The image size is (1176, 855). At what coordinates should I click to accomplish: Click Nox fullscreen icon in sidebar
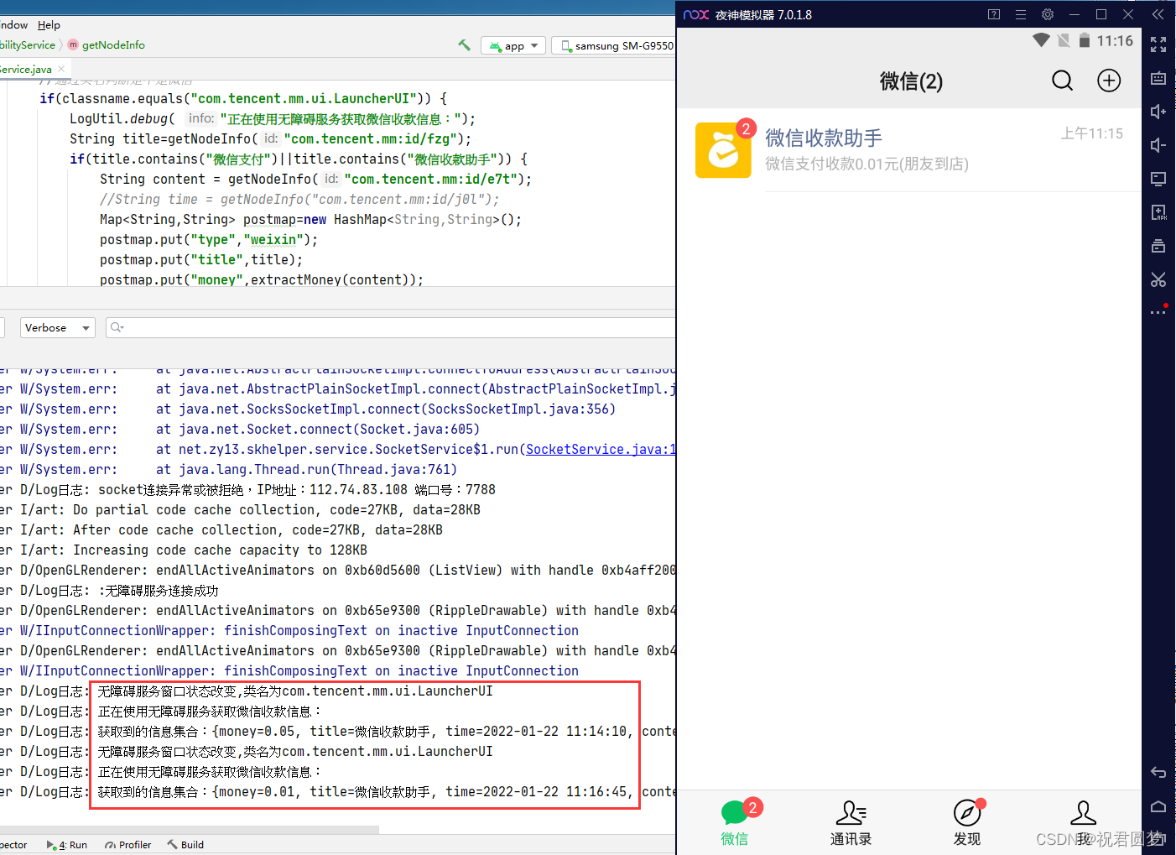point(1158,44)
